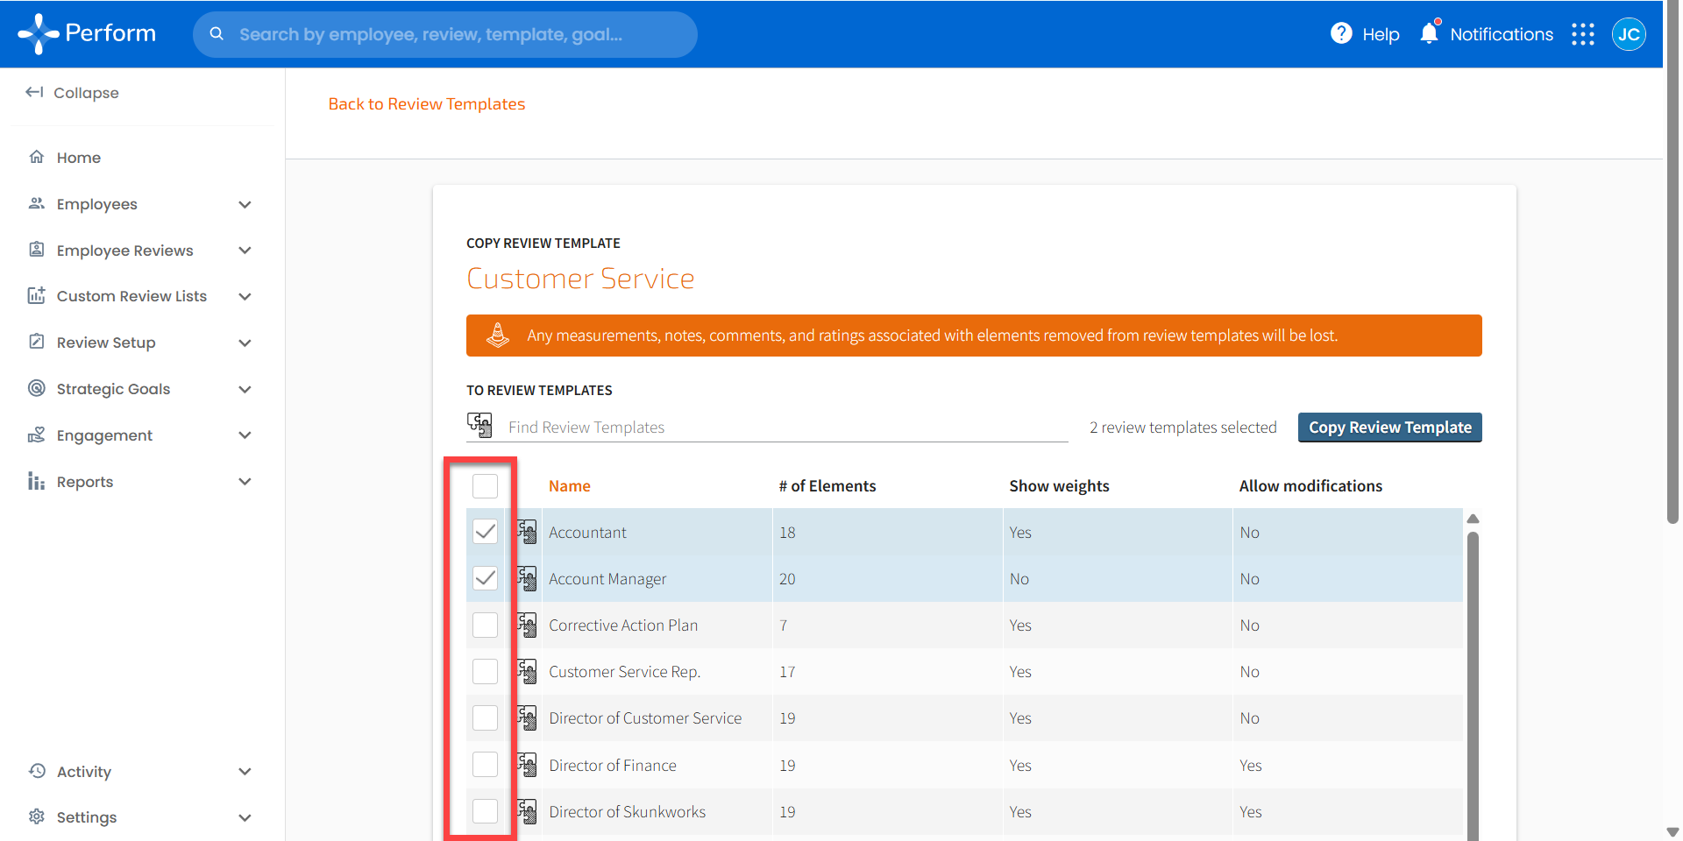Go to Home in the sidebar
The image size is (1683, 841).
coord(78,158)
